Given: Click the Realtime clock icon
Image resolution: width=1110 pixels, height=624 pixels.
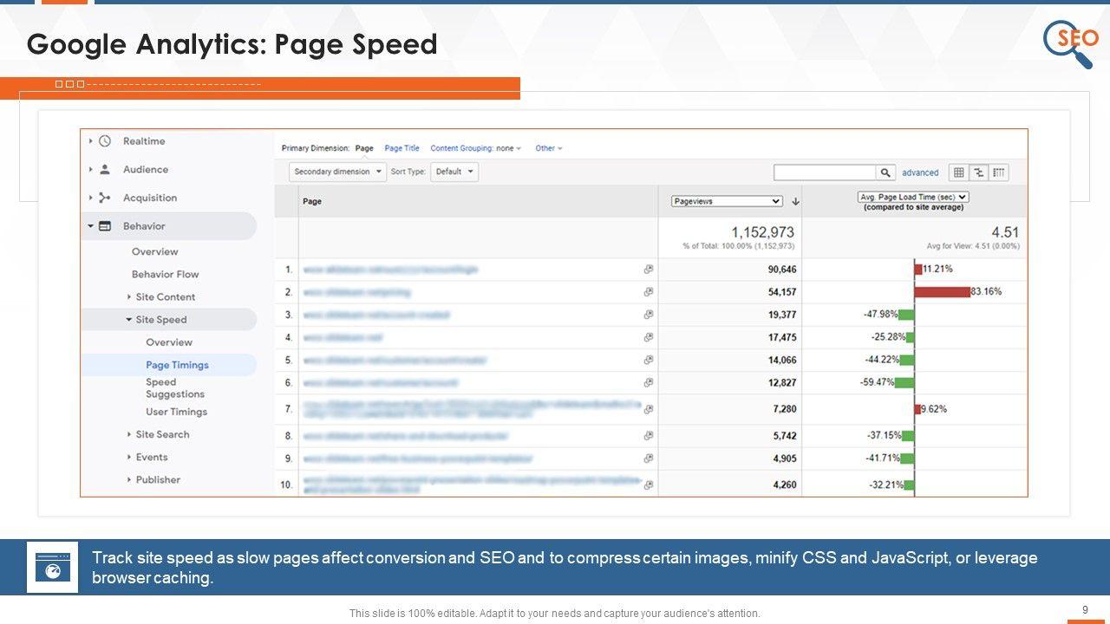Looking at the screenshot, I should tap(105, 141).
